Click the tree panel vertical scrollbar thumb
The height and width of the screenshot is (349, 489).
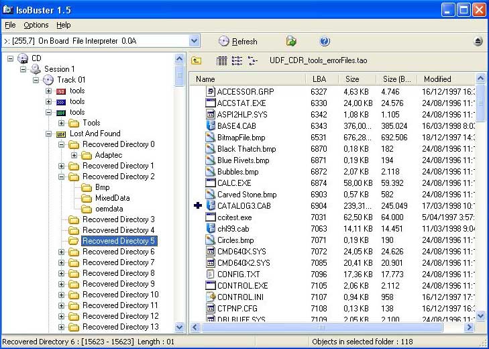click(179, 76)
